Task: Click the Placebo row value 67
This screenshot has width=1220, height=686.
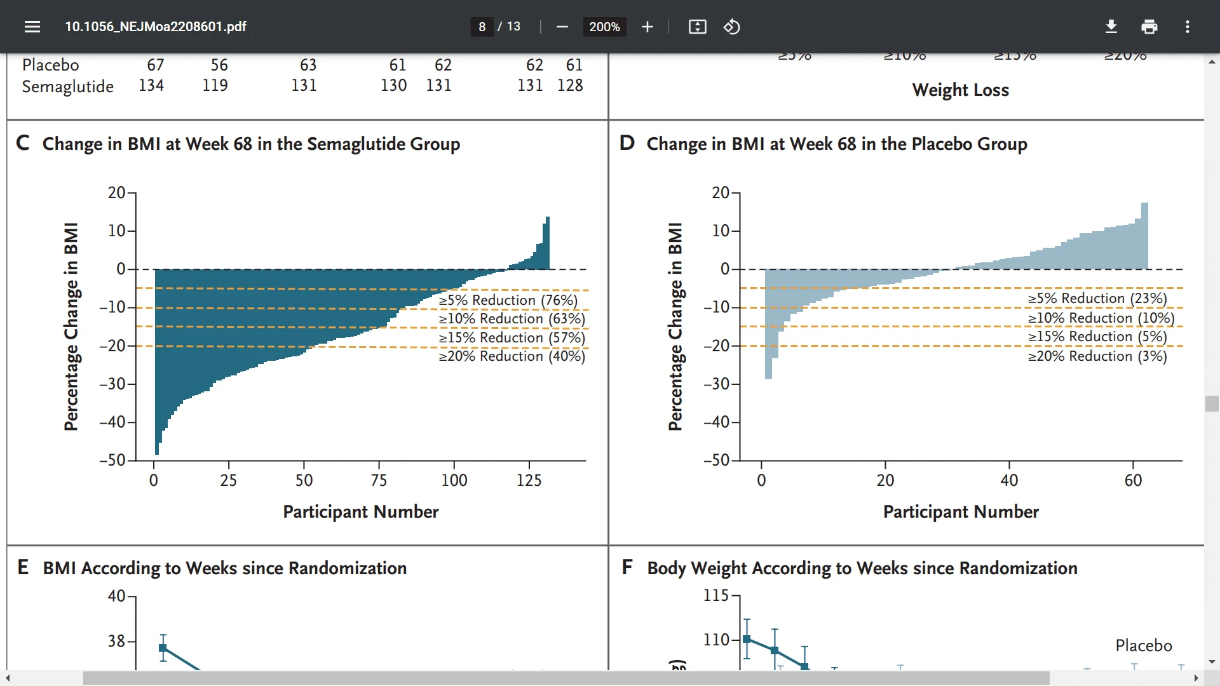Action: pos(156,65)
